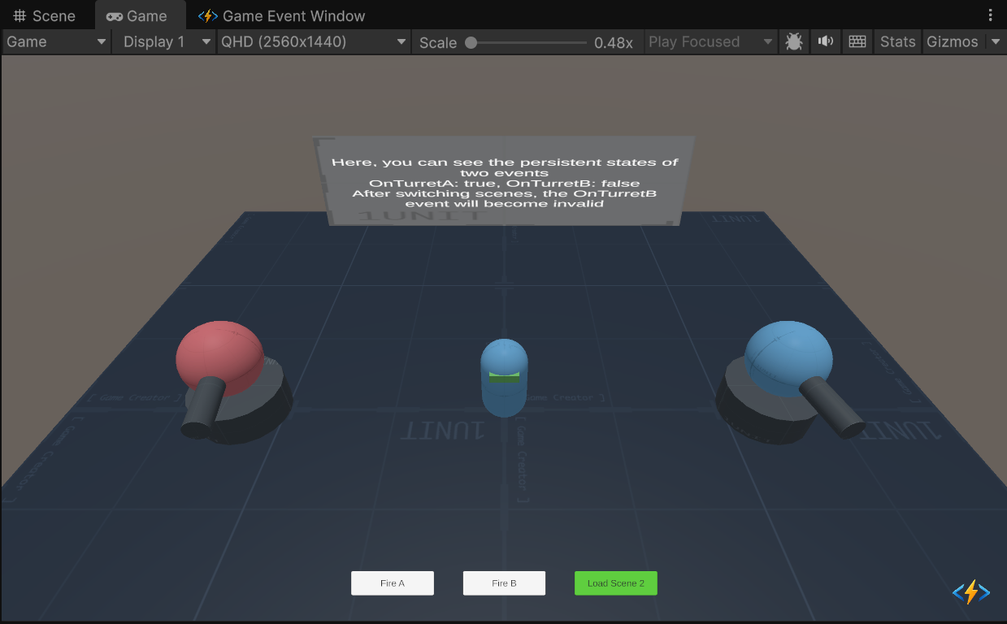Image resolution: width=1007 pixels, height=624 pixels.
Task: Switch to the Scene tab
Action: [x=46, y=16]
